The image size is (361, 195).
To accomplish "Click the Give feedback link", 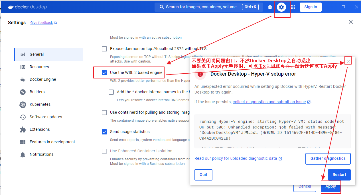I will pyautogui.click(x=42, y=23).
